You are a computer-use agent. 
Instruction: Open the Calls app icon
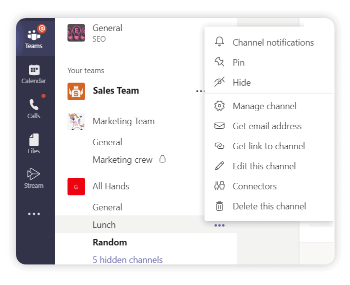tap(34, 109)
